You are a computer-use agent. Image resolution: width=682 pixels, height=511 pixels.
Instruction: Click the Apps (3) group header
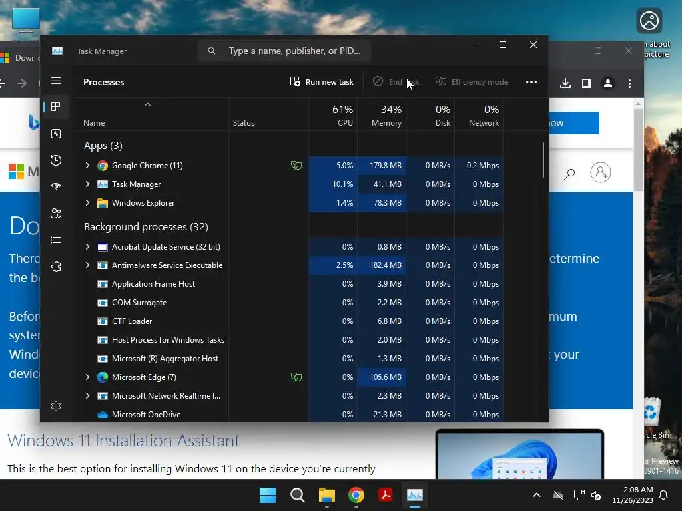pos(103,146)
